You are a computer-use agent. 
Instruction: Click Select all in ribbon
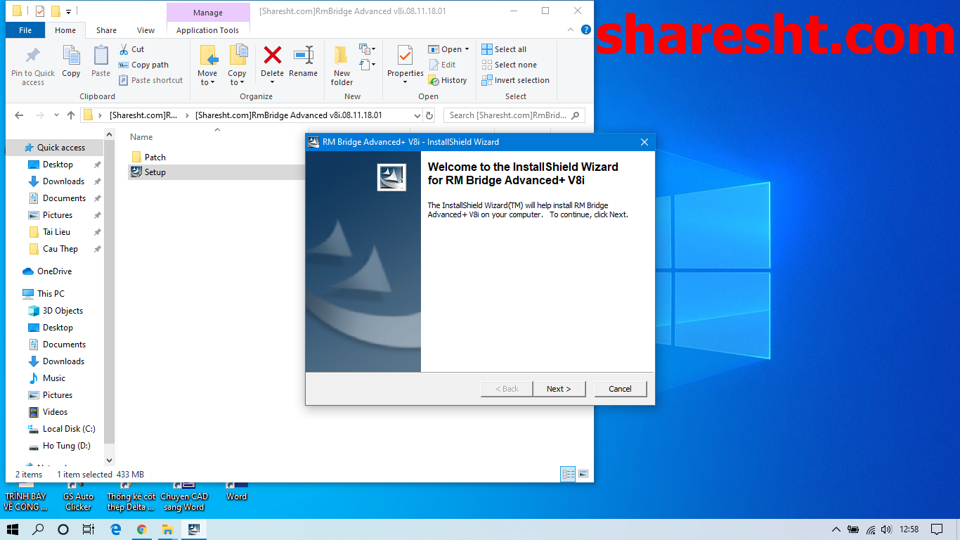(504, 49)
